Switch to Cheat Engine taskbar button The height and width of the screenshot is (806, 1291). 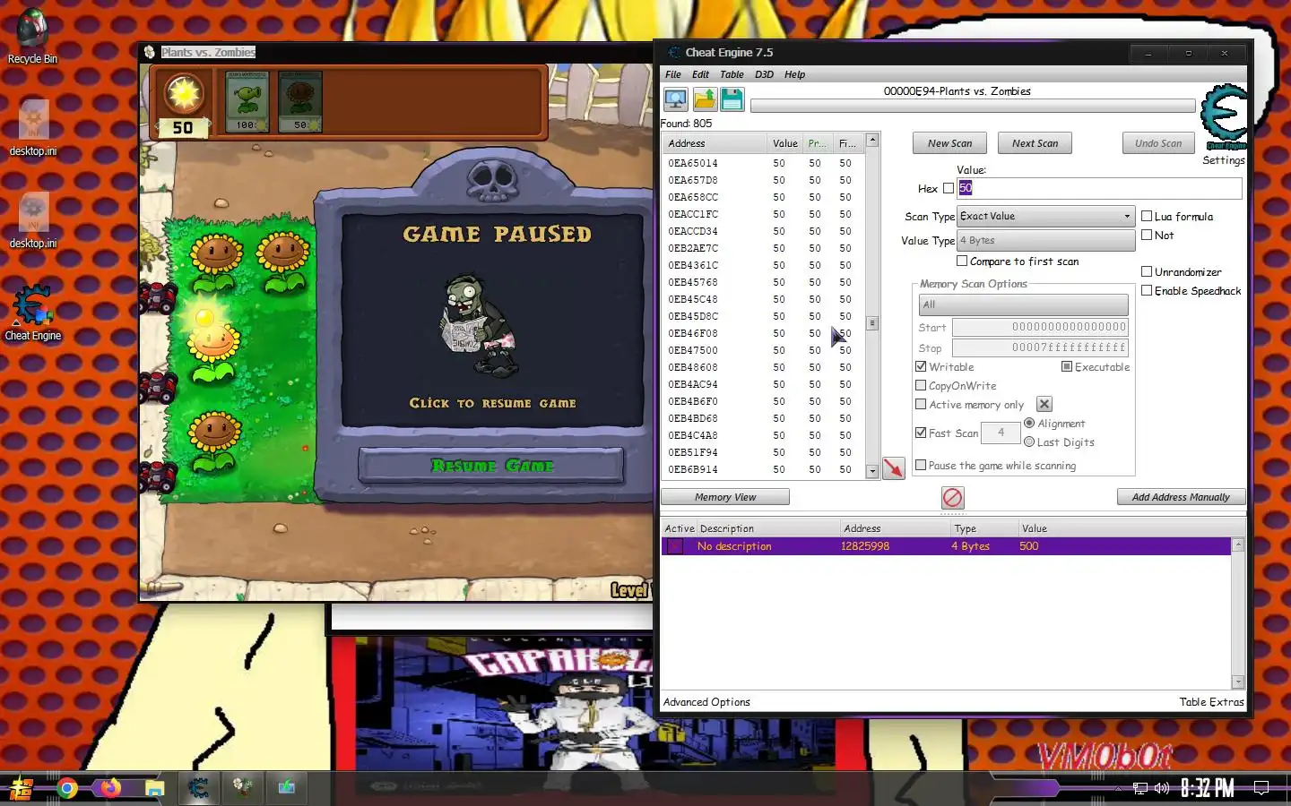[x=198, y=788]
